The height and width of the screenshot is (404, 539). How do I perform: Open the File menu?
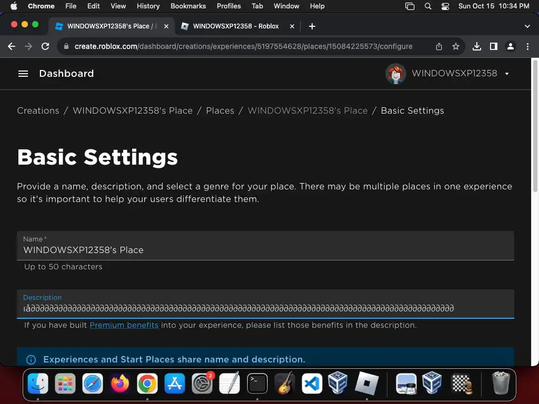pyautogui.click(x=71, y=6)
